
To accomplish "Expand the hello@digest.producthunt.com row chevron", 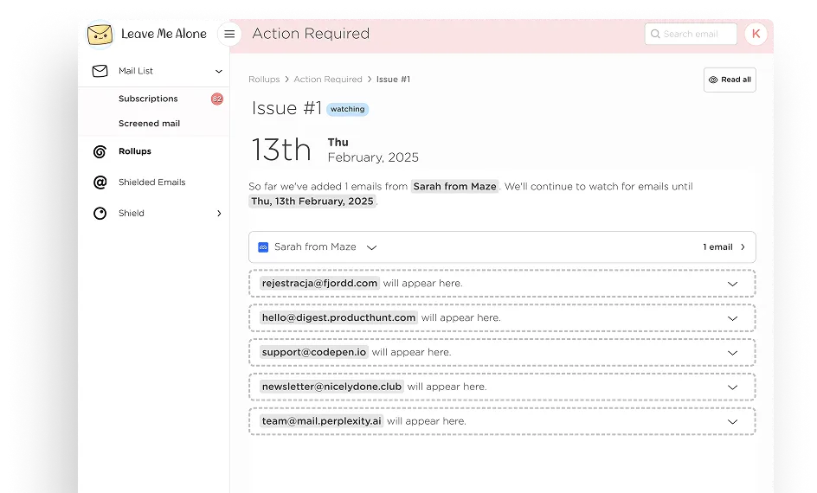I will tap(732, 318).
